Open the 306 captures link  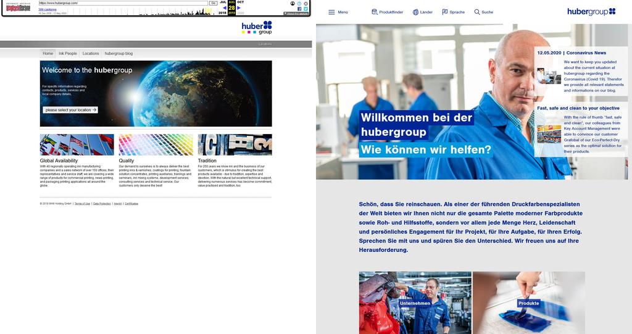pos(48,9)
